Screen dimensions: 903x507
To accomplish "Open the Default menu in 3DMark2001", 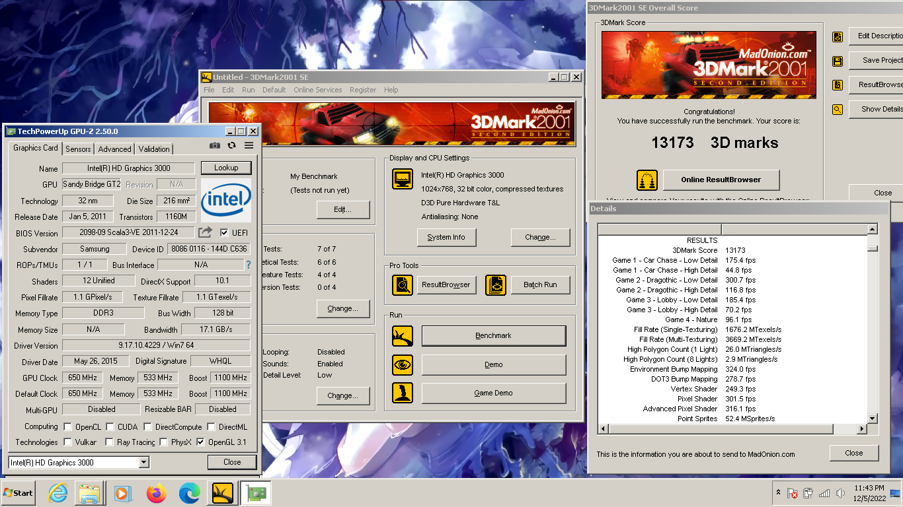I will [x=274, y=90].
